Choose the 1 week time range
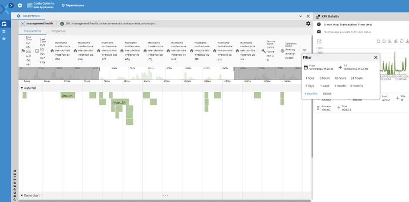Viewport: 409px width, 202px height. click(x=325, y=86)
